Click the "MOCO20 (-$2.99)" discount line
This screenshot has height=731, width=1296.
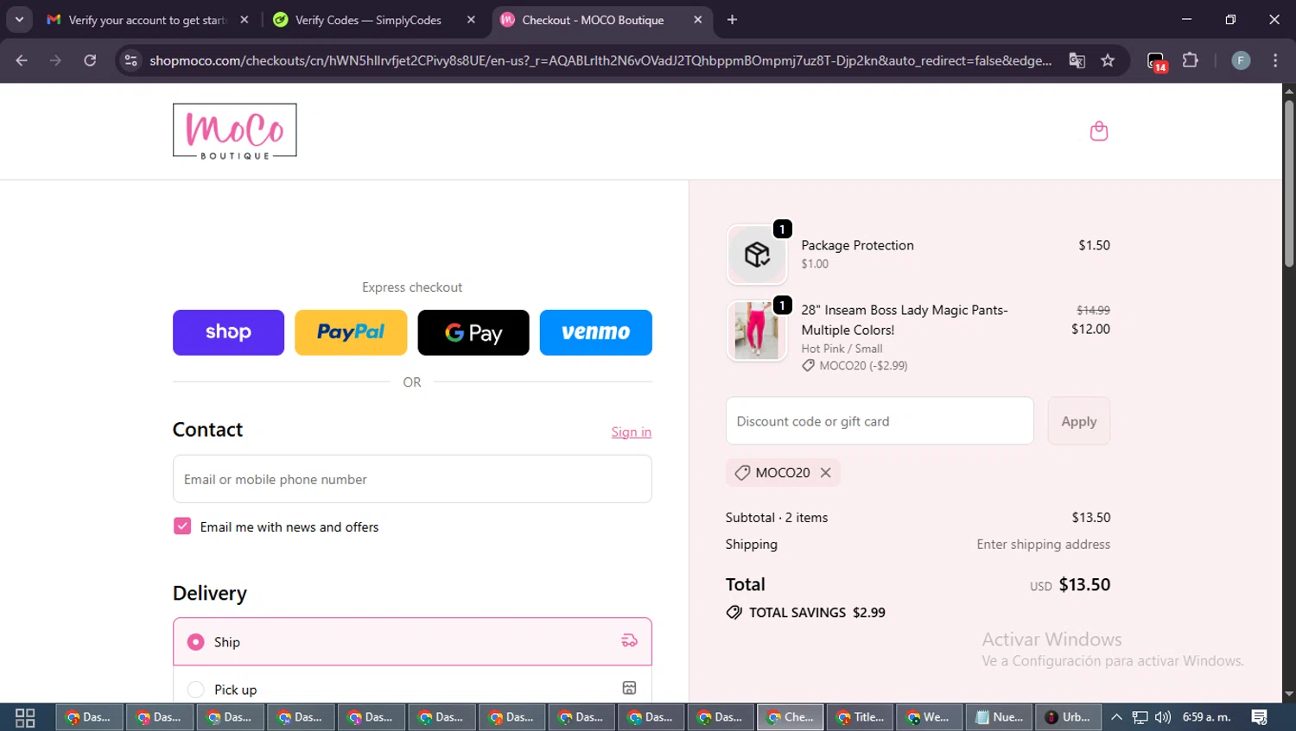tap(863, 366)
